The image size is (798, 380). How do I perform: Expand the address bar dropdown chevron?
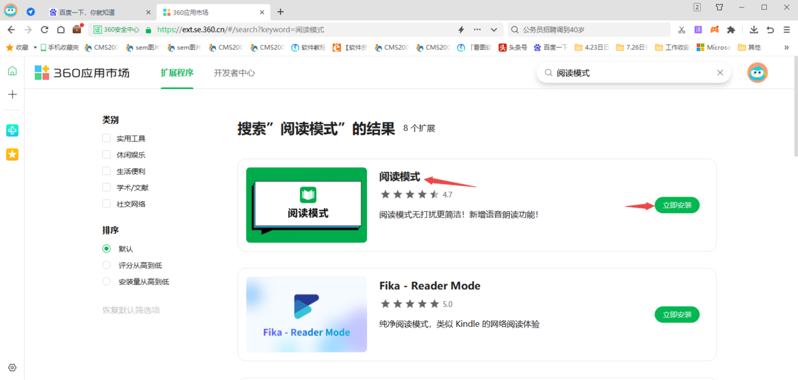point(493,30)
